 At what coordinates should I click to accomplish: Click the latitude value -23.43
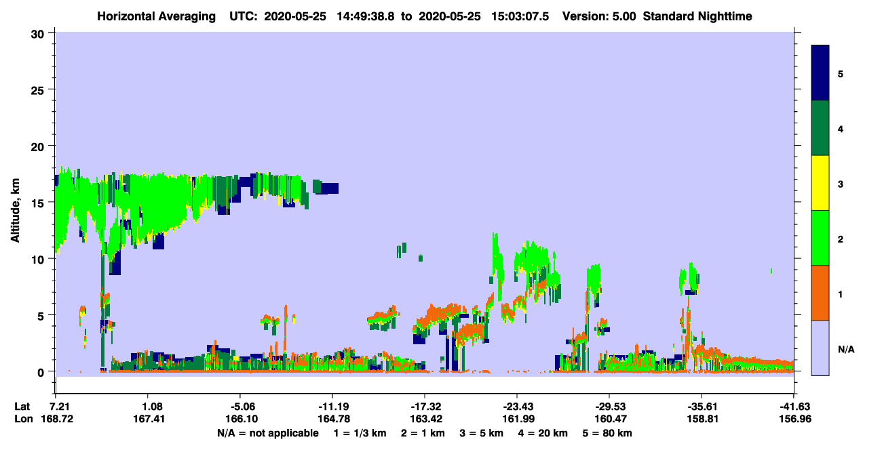pyautogui.click(x=517, y=406)
